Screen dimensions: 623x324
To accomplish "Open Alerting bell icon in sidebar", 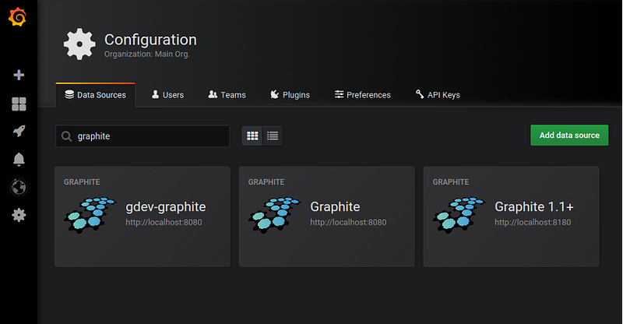I will [19, 160].
